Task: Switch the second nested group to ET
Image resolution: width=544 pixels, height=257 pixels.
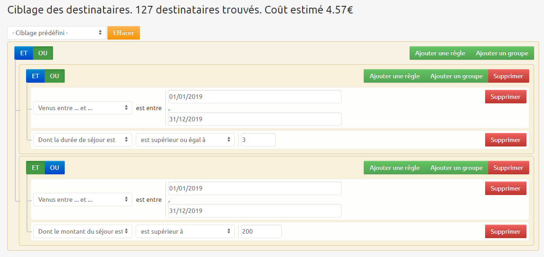Action: point(35,168)
